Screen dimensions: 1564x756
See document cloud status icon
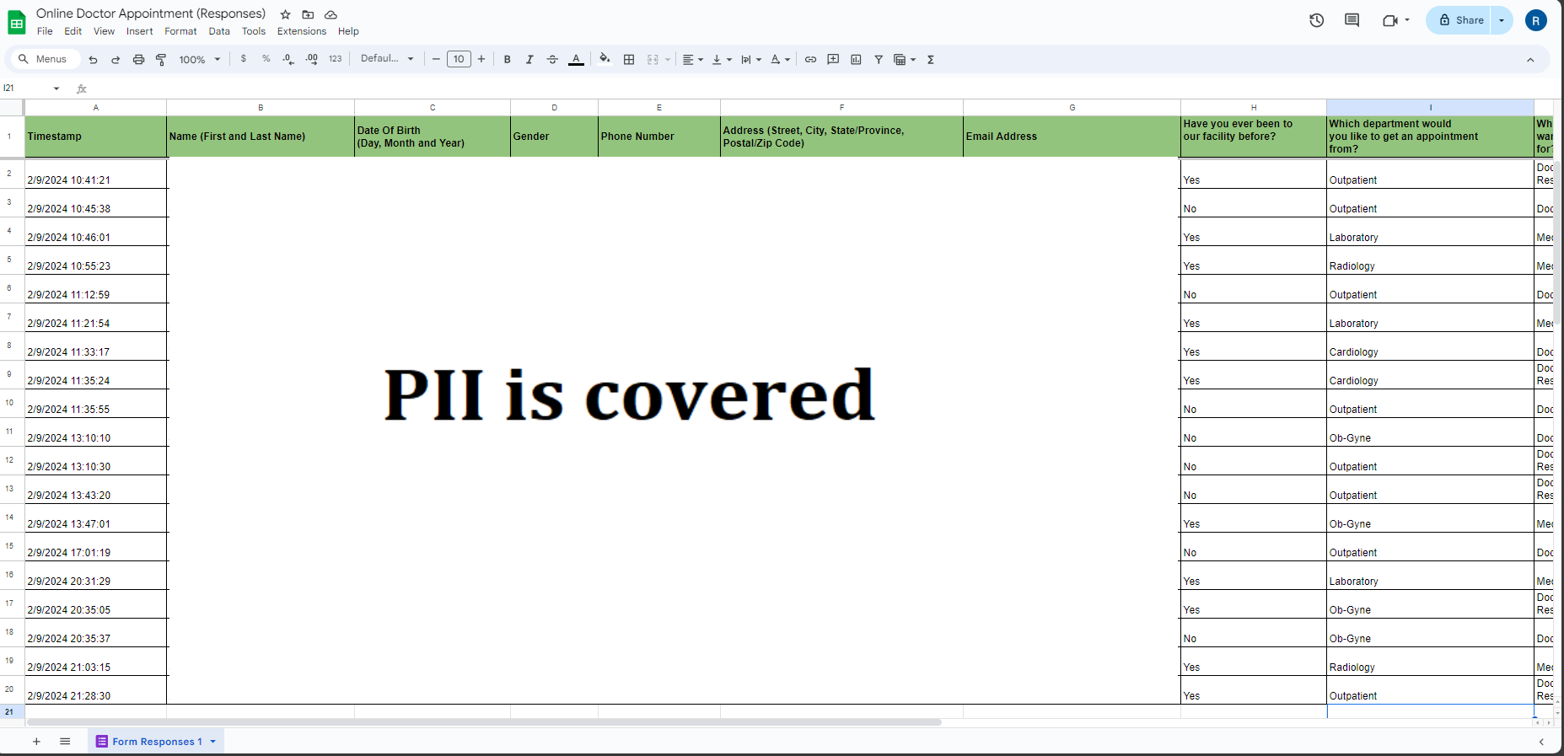coord(331,14)
